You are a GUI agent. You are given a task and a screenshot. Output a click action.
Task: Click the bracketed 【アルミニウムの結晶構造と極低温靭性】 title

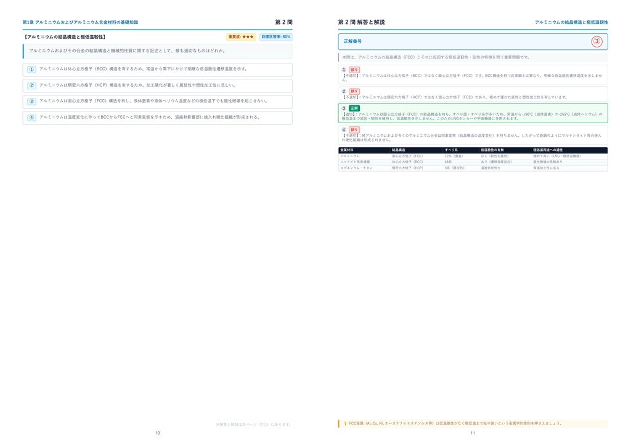pyautogui.click(x=64, y=37)
